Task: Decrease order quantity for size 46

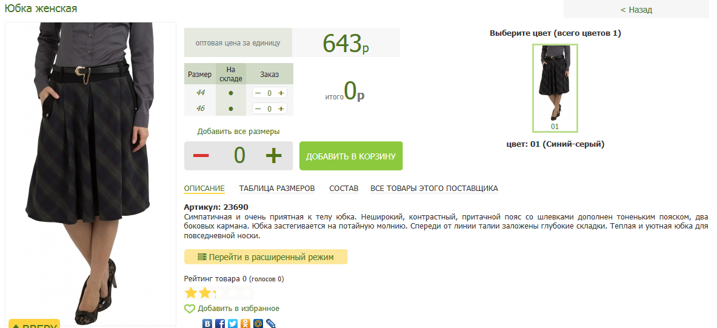Action: coord(258,109)
